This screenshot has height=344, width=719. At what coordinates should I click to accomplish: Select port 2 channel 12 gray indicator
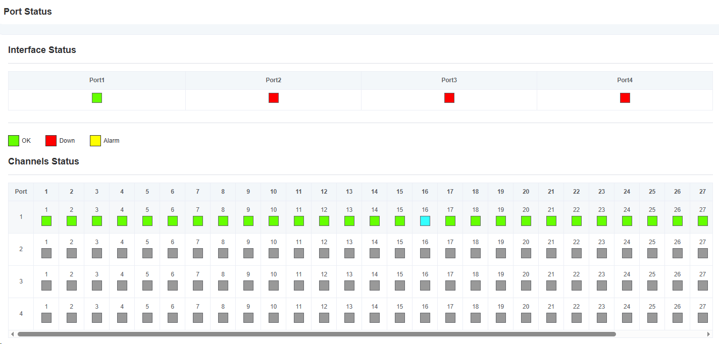coord(324,253)
